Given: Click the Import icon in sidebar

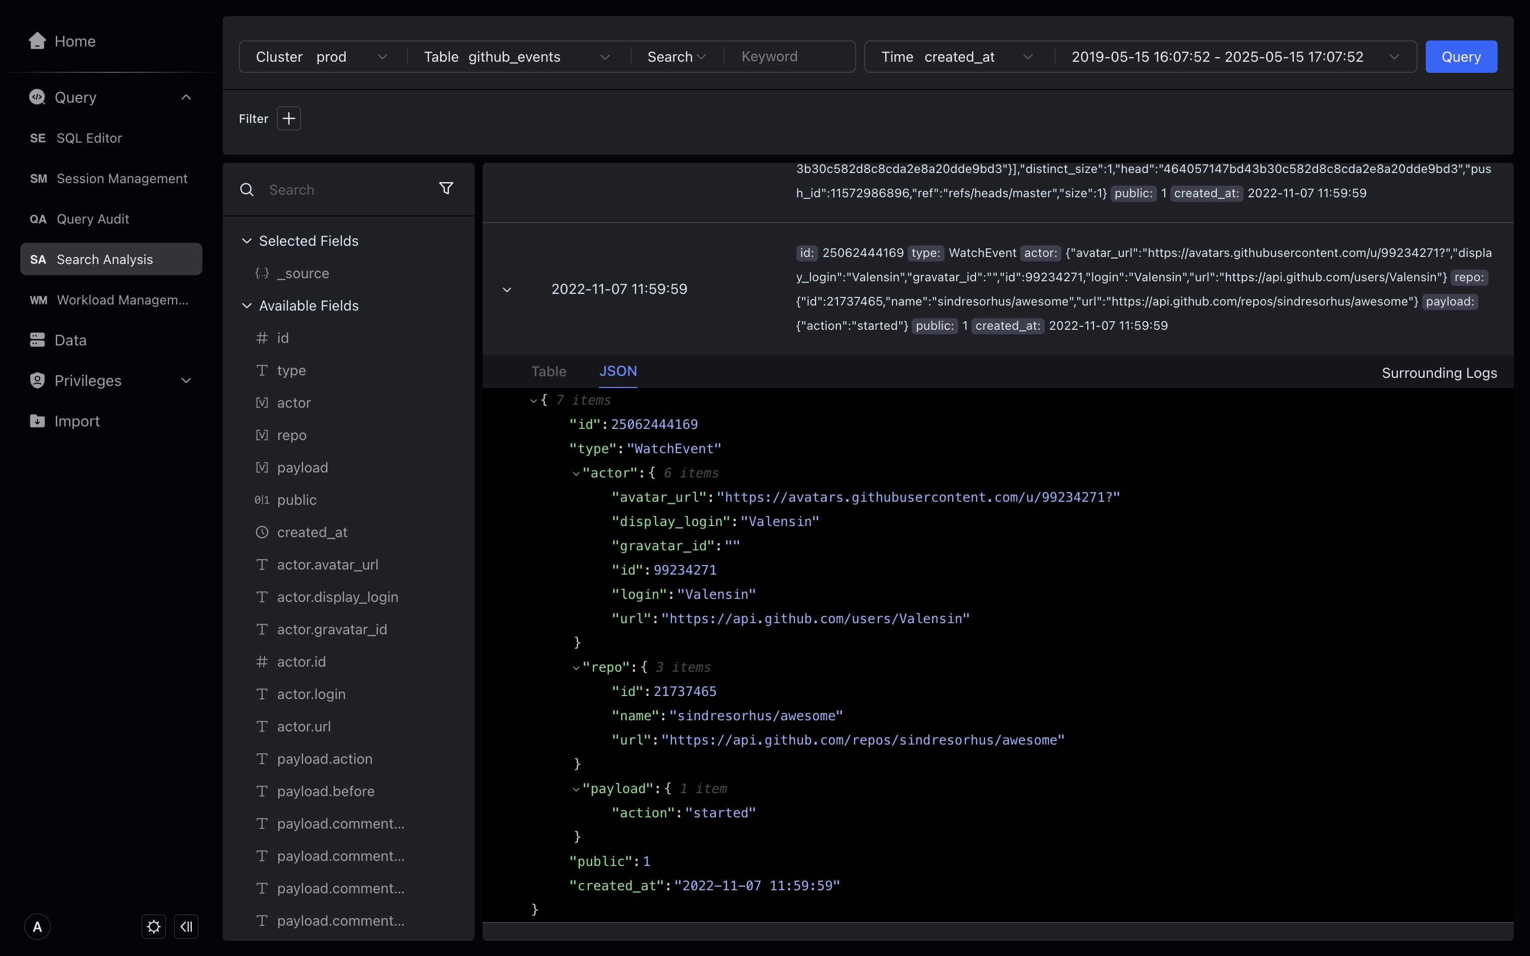Looking at the screenshot, I should click(37, 421).
